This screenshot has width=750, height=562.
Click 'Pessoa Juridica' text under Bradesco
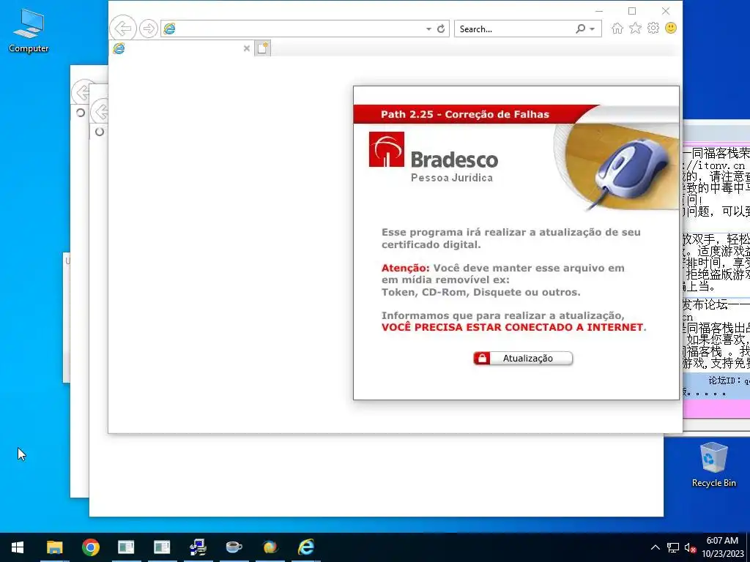[451, 178]
